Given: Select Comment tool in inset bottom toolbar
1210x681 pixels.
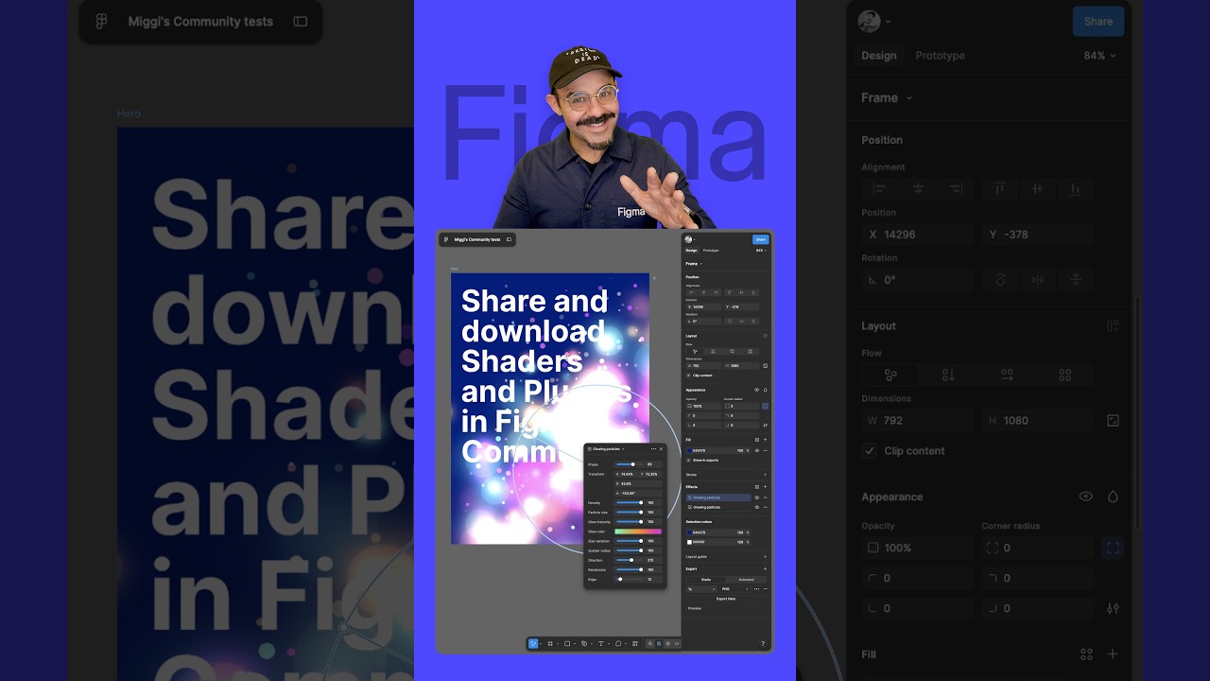Looking at the screenshot, I should click(x=618, y=643).
